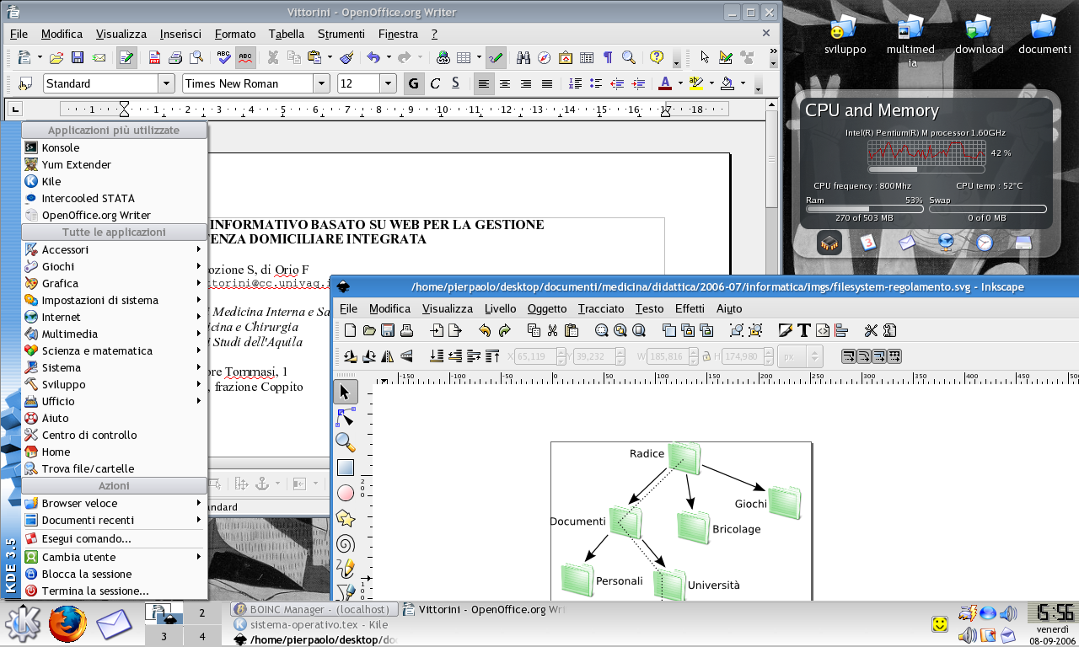Click Blocca la sessione in K menu
This screenshot has height=647, width=1079.
click(114, 574)
